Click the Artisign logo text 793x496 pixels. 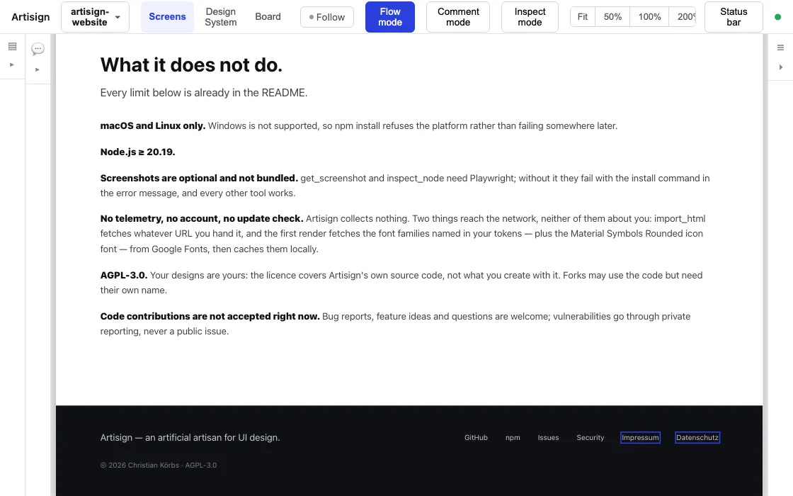(31, 17)
